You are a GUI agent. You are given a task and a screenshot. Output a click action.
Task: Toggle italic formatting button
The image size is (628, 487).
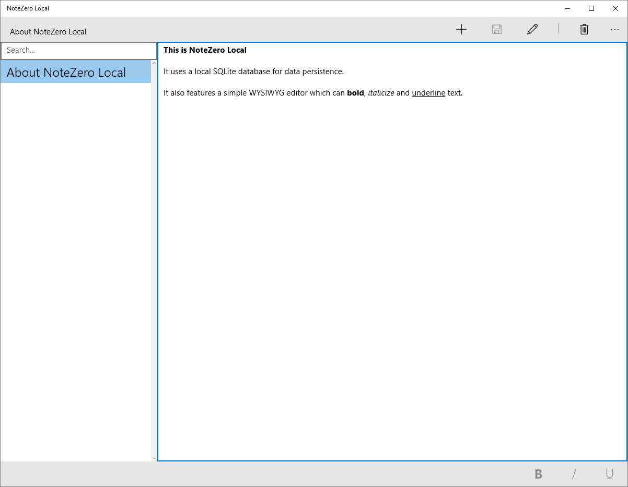(x=574, y=474)
